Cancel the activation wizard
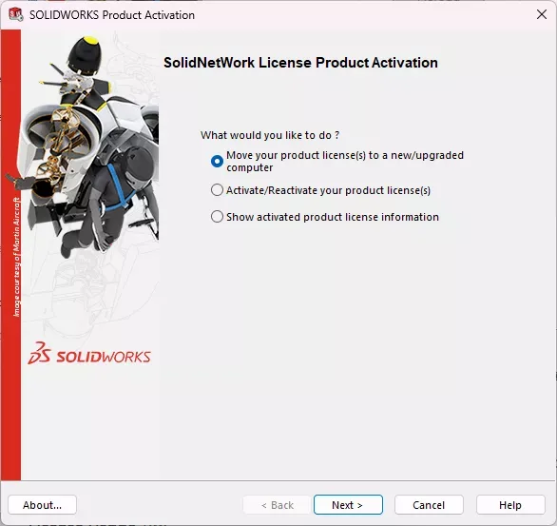Viewport: 557px width, 526px height. pos(429,505)
